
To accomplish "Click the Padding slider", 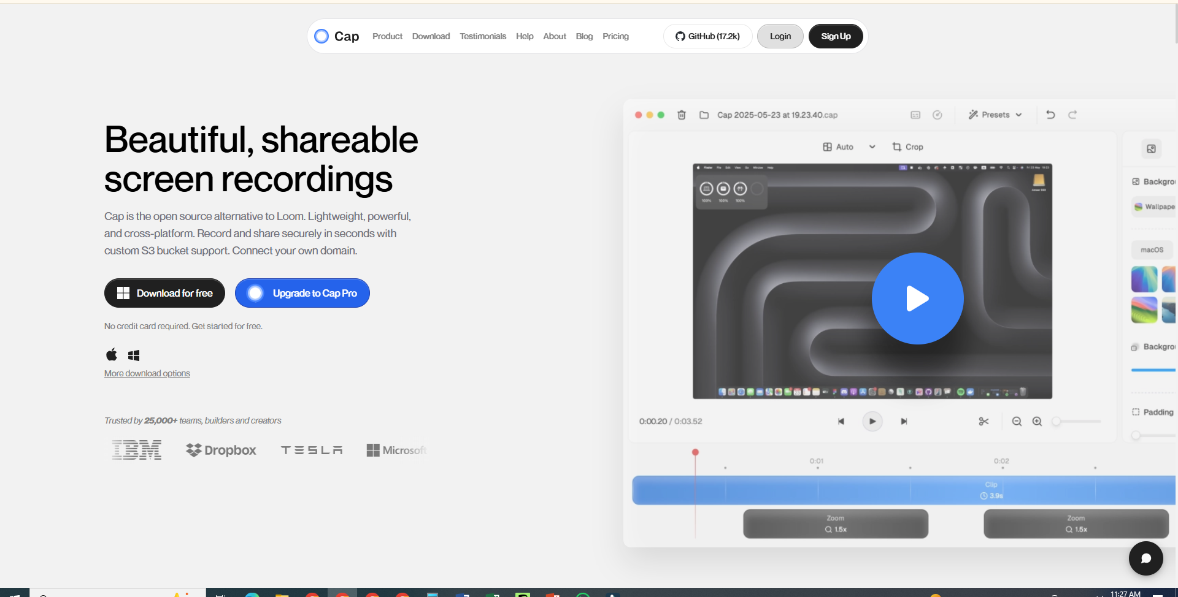I will pos(1153,435).
